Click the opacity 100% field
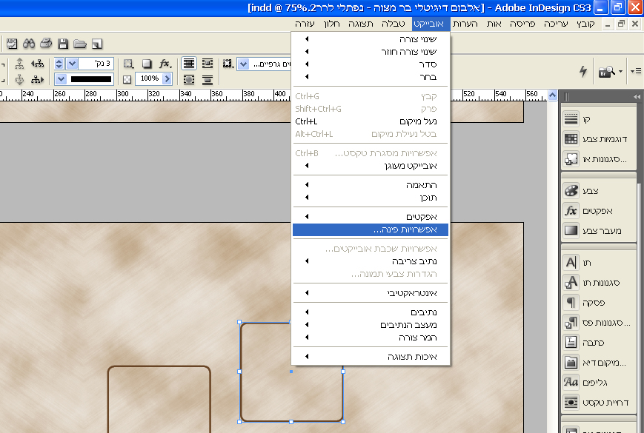This screenshot has height=433, width=644. point(149,78)
